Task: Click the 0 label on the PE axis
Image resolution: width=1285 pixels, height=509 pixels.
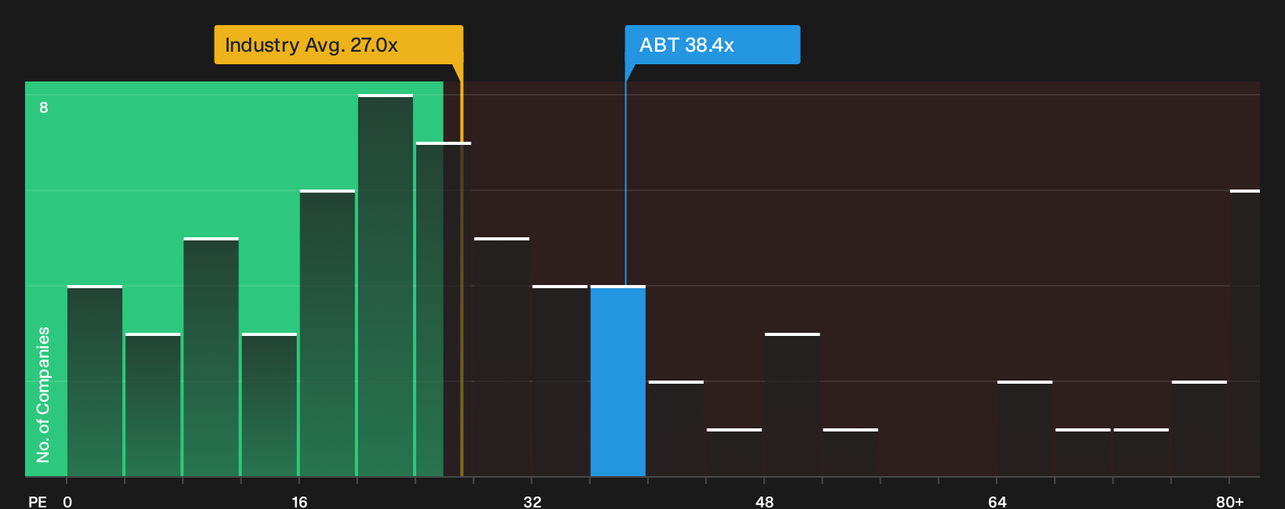Action: coord(67,501)
